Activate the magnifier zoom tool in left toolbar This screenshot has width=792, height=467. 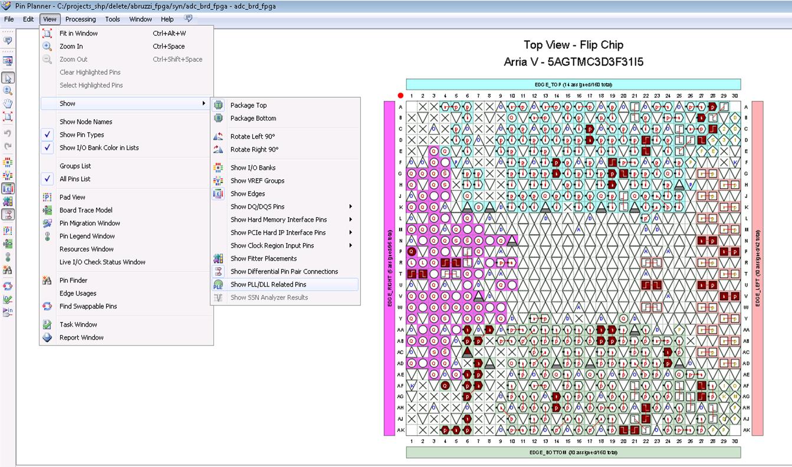click(x=8, y=90)
